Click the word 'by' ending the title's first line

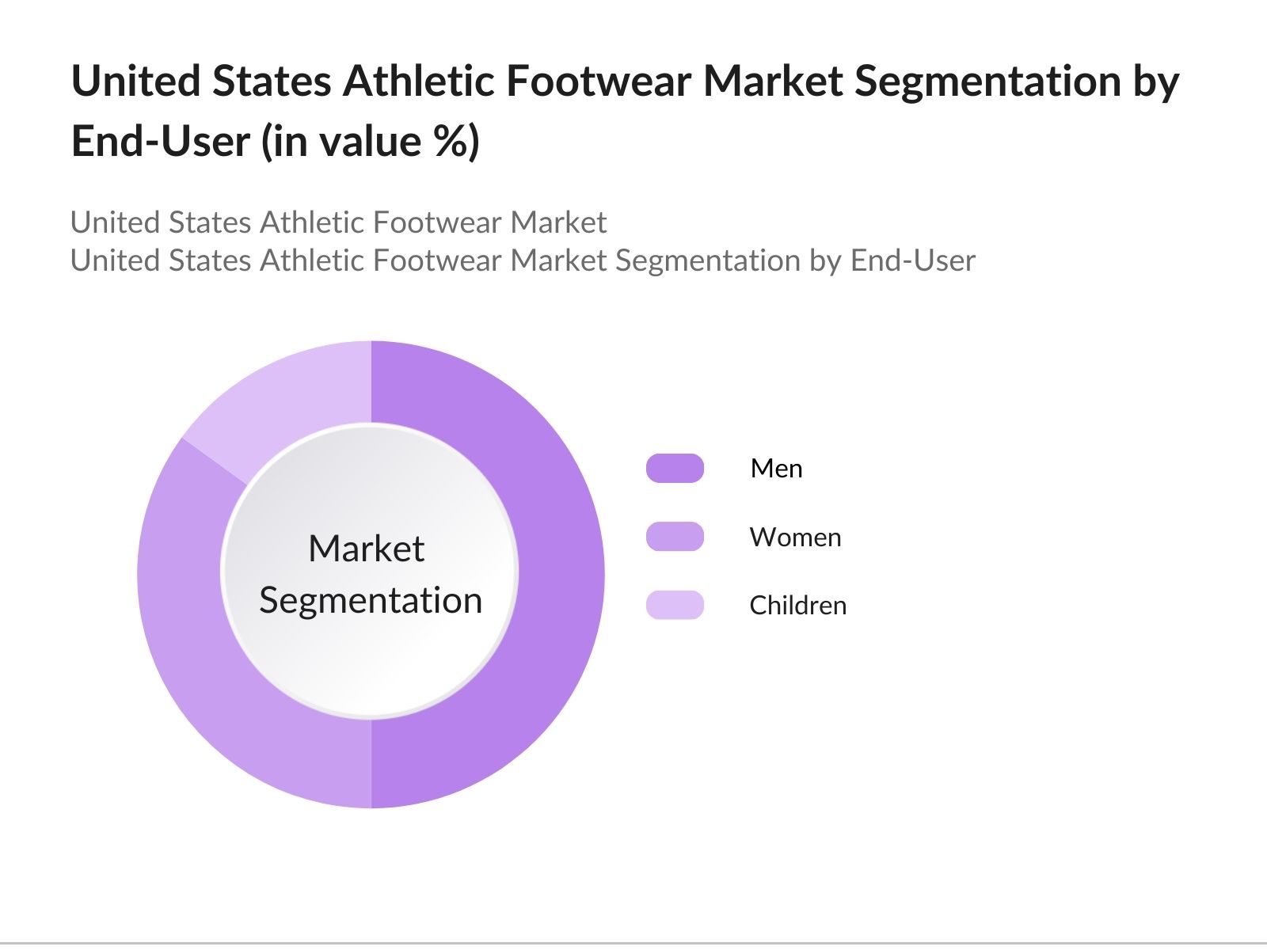1157,83
